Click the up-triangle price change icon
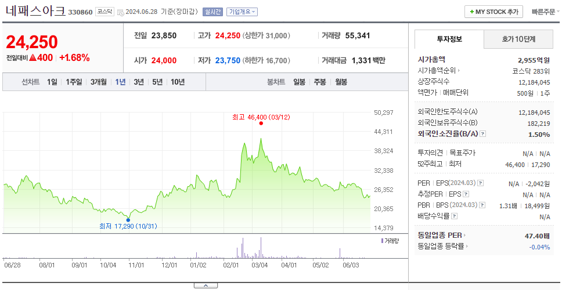The height and width of the screenshot is (290, 562). point(33,57)
